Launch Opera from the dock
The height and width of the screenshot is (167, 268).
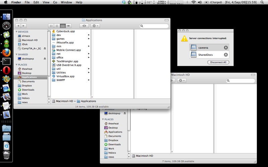click(x=6, y=70)
